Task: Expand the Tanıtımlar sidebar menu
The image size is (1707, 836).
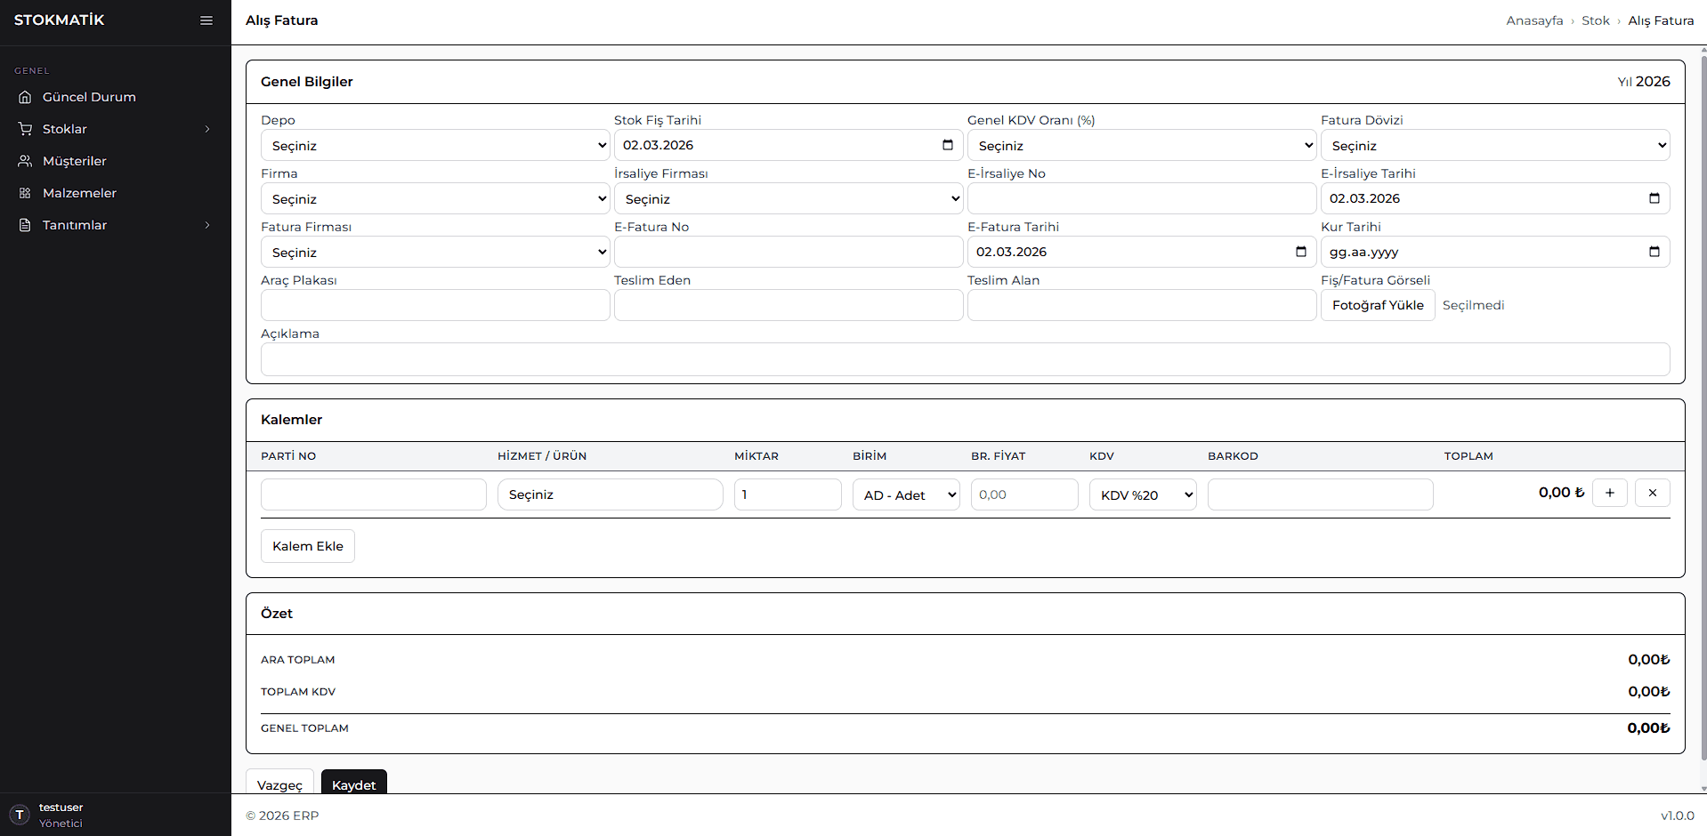Action: (115, 225)
